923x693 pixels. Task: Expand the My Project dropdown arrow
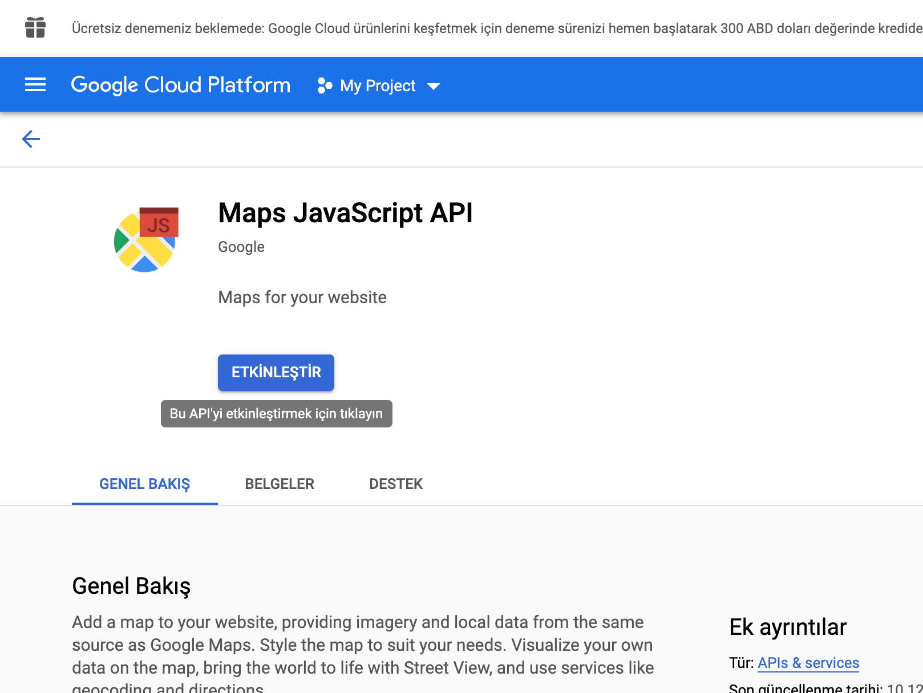tap(434, 86)
